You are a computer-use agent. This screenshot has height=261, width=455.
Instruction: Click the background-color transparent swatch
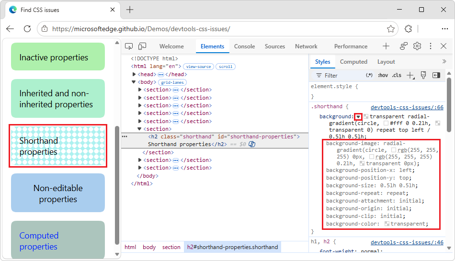387,224
